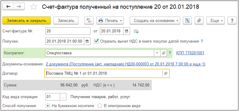Open КПП 770201001 link
The width and height of the screenshot is (239, 111).
pyautogui.click(x=190, y=53)
